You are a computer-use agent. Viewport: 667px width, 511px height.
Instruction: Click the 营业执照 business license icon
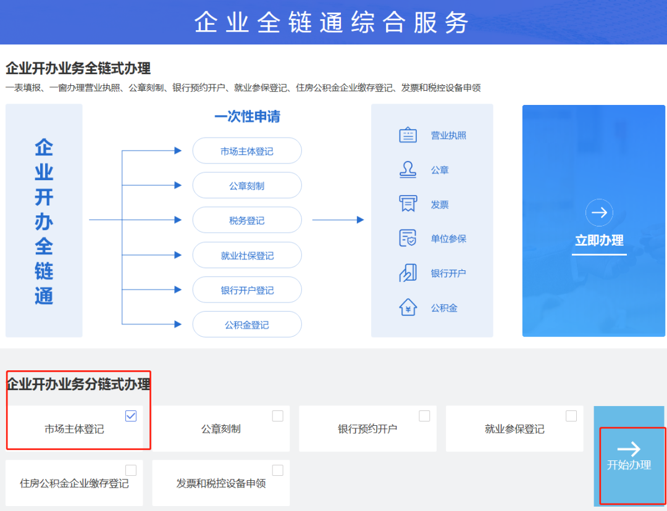[x=408, y=135]
